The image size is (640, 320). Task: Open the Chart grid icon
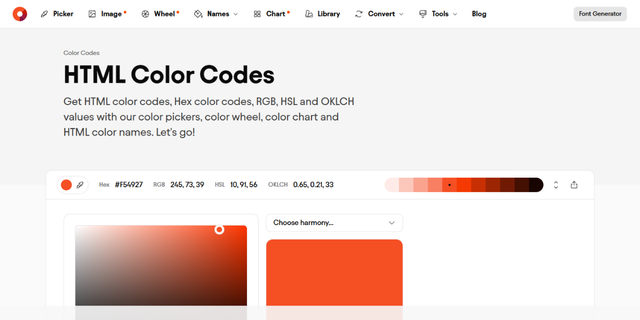click(257, 13)
